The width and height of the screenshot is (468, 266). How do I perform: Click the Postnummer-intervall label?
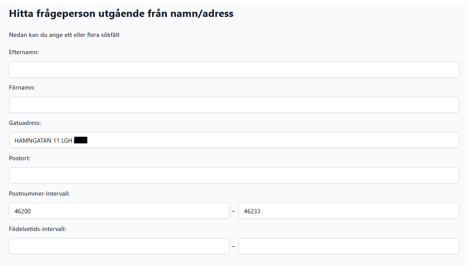coord(39,194)
